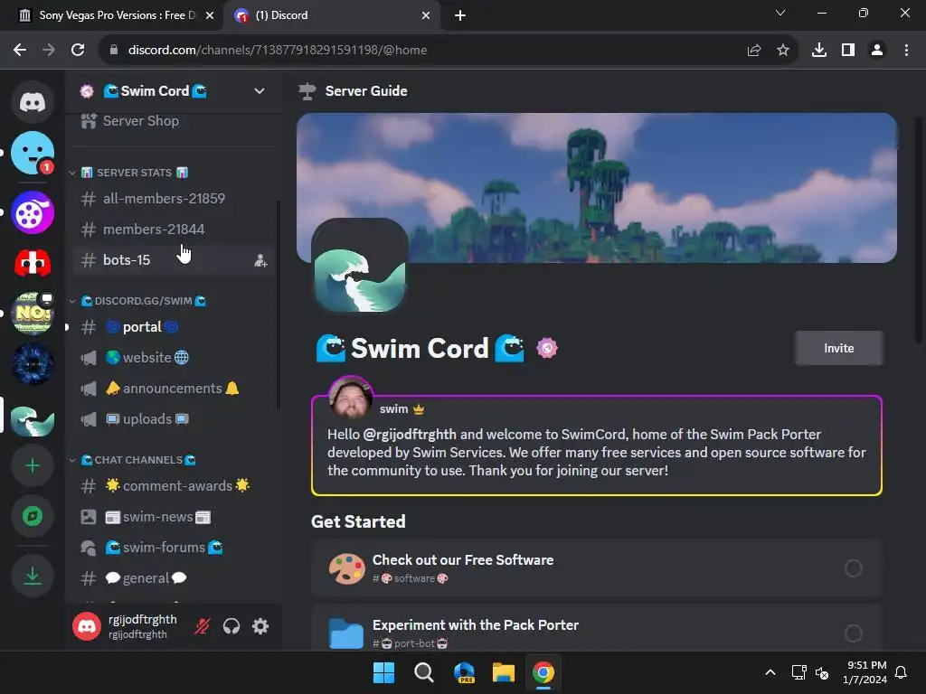Screen dimensions: 926x694
Task: Click Download Apps icon in server list
Action: [33, 576]
